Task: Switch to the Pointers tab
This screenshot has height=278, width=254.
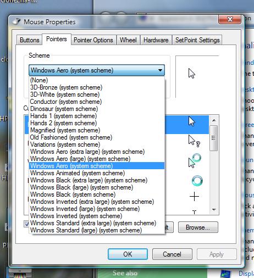Action: 57,39
